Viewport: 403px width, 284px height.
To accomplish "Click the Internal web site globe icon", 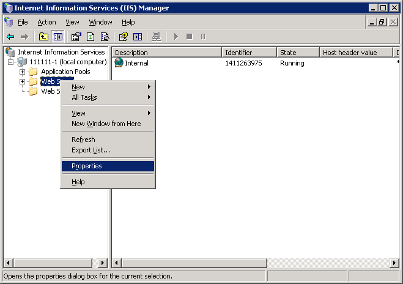I will [119, 62].
